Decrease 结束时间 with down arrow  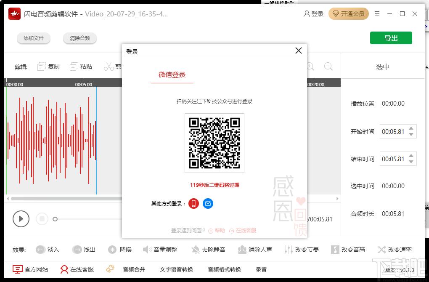[411, 162]
